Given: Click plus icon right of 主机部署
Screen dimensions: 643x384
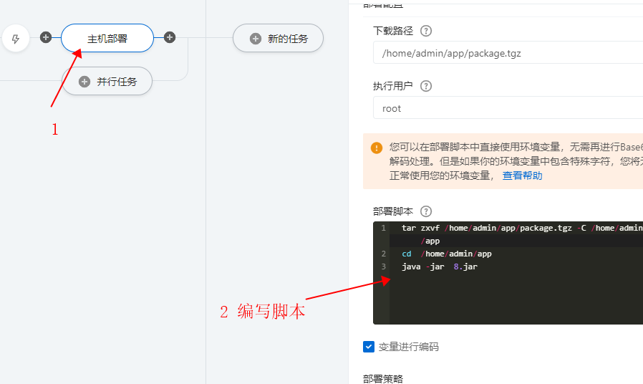Looking at the screenshot, I should 170,37.
